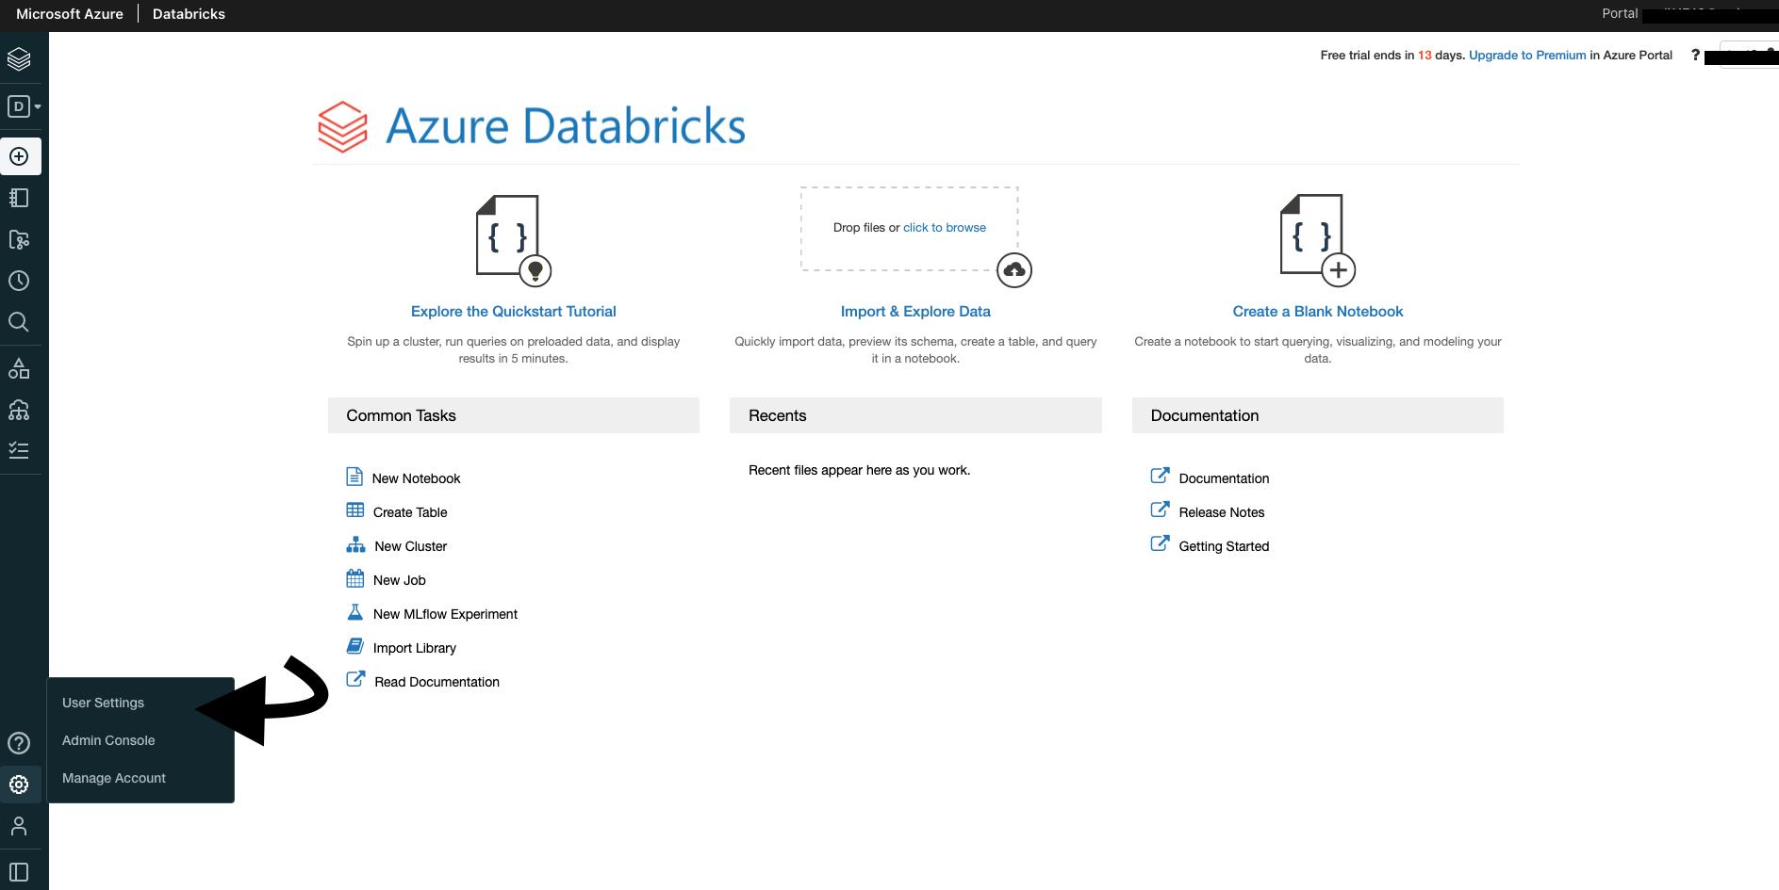Select Manage Account from the menu

tap(114, 778)
